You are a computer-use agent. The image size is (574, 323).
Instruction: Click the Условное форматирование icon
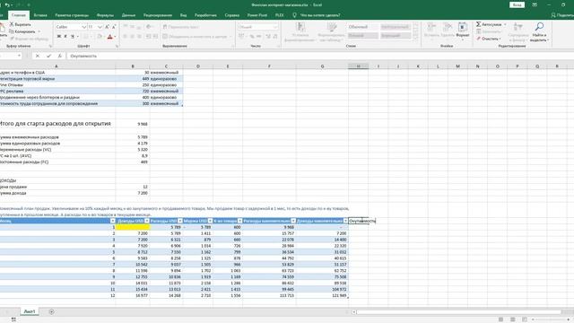(x=300, y=27)
